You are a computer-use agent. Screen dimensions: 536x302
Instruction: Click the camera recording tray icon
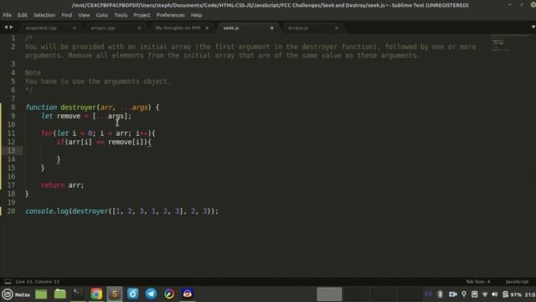point(452,294)
